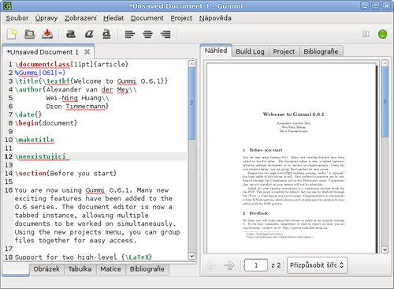Close the Unsaved Document 1 tab

click(x=87, y=52)
